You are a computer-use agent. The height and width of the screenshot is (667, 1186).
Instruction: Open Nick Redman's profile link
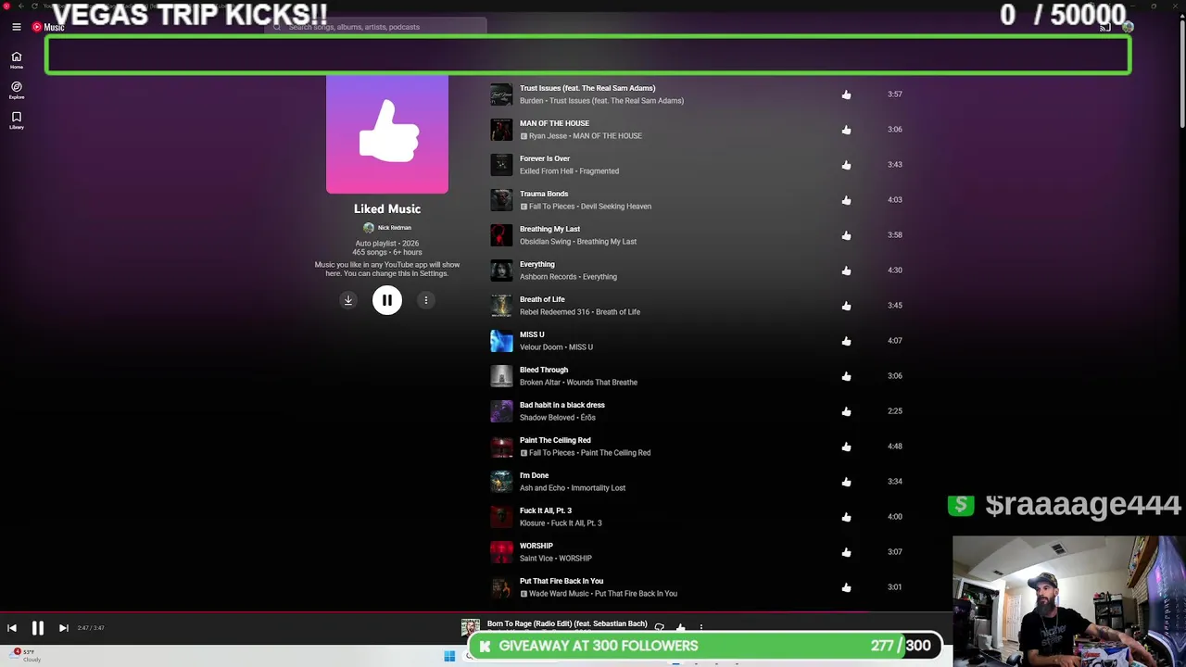pyautogui.click(x=388, y=228)
